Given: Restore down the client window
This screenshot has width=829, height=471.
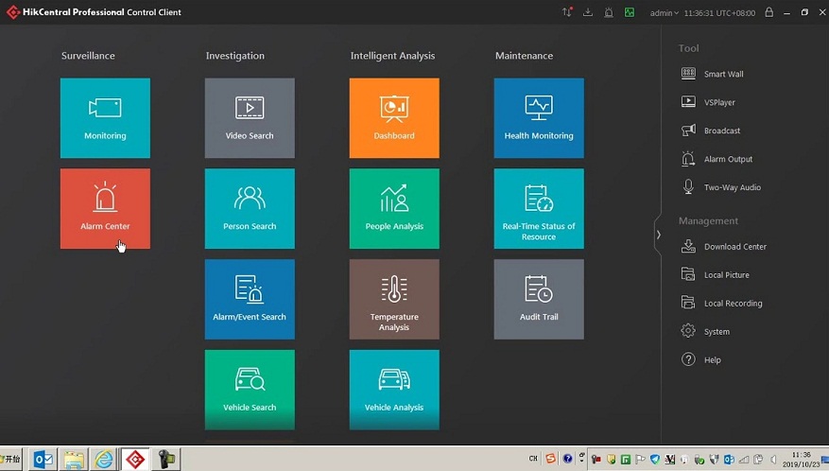Looking at the screenshot, I should pyautogui.click(x=804, y=12).
